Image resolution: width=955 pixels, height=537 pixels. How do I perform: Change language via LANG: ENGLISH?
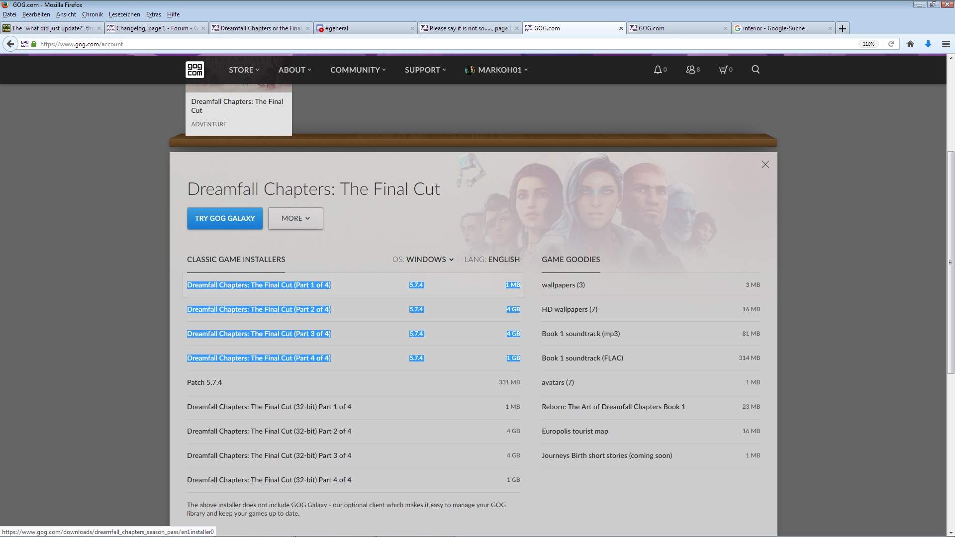click(492, 260)
